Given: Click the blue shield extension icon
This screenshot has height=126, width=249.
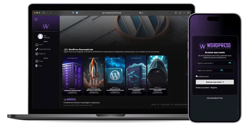Looking at the screenshot, I should coord(77,13).
